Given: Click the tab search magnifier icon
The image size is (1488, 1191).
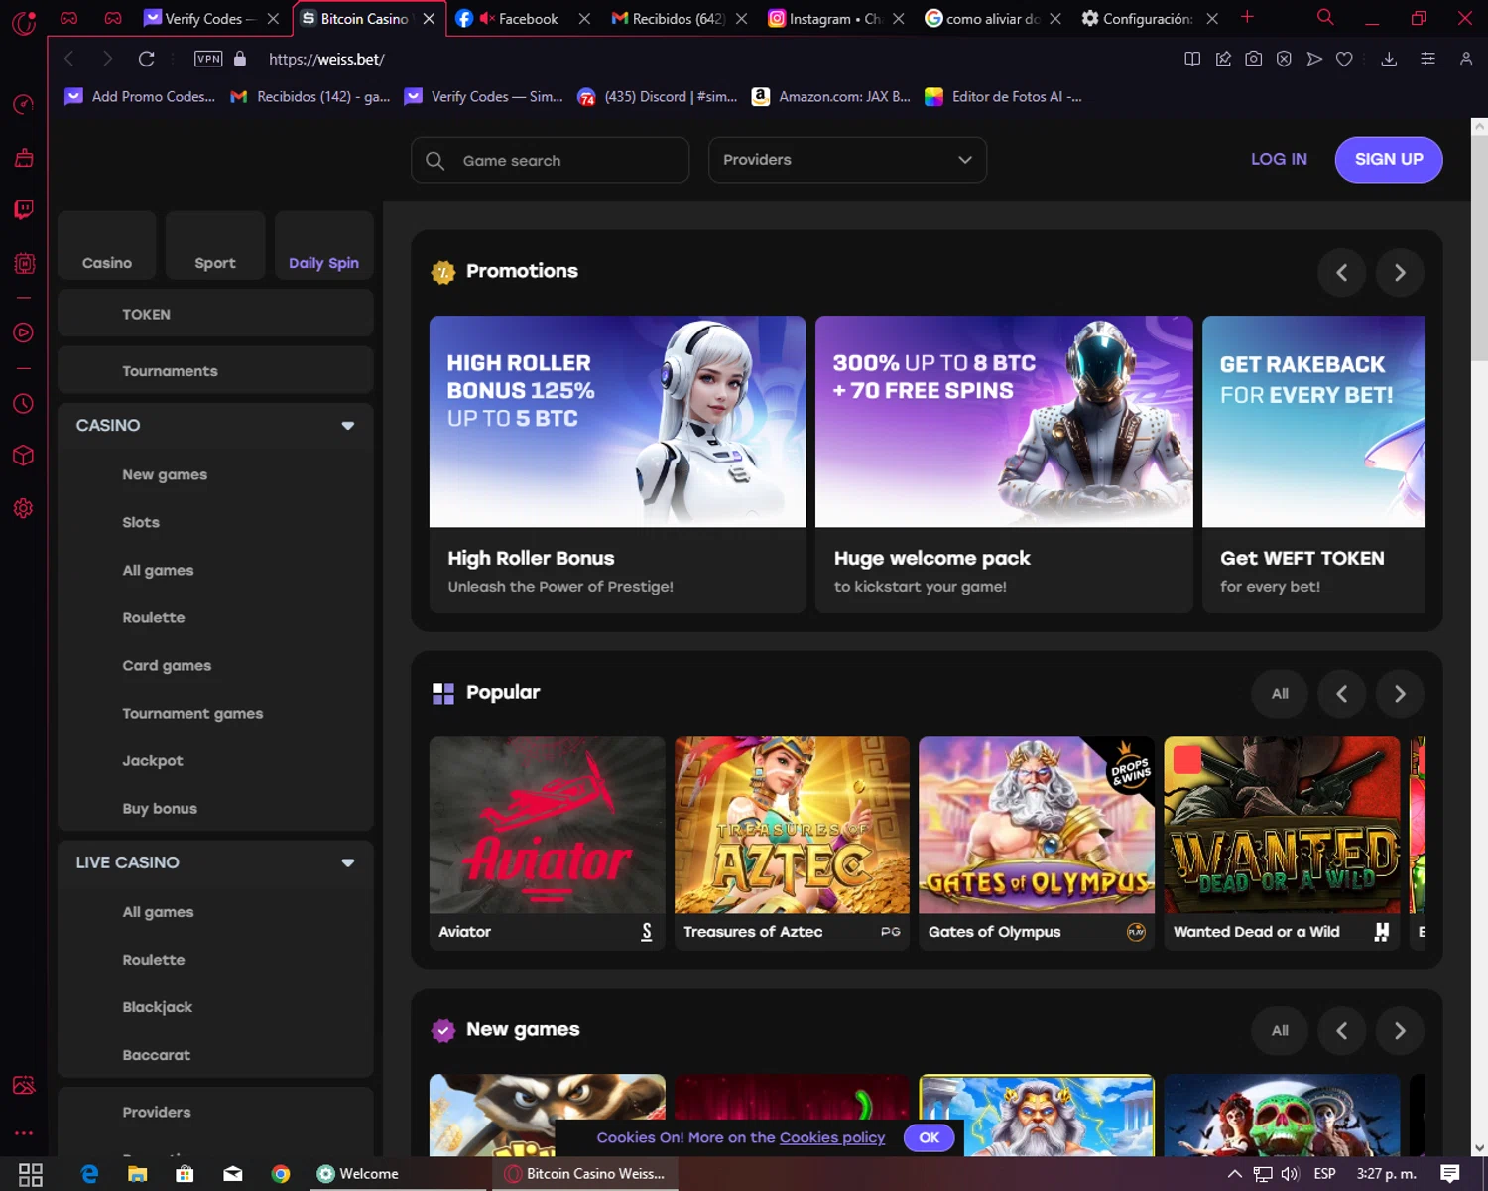Looking at the screenshot, I should 1324,17.
